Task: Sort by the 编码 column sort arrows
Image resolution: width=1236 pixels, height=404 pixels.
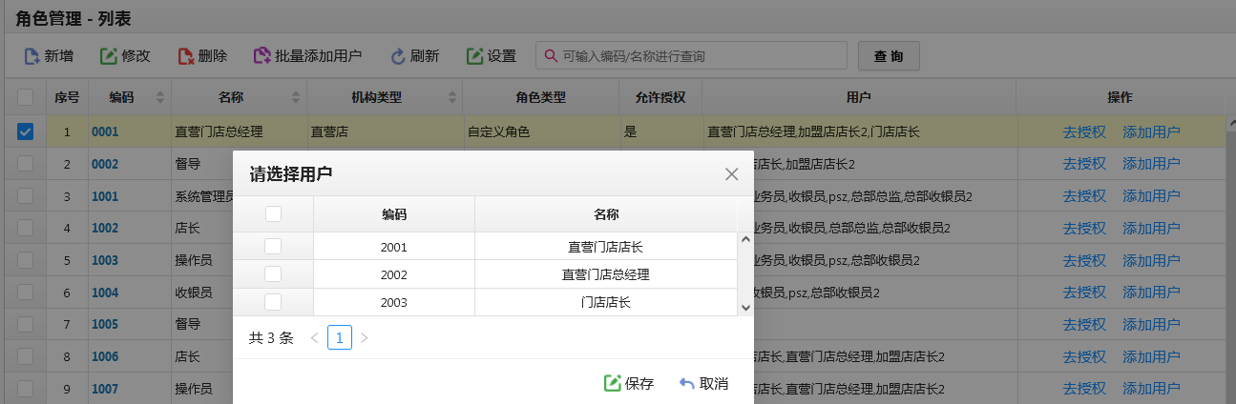Action: 159,97
